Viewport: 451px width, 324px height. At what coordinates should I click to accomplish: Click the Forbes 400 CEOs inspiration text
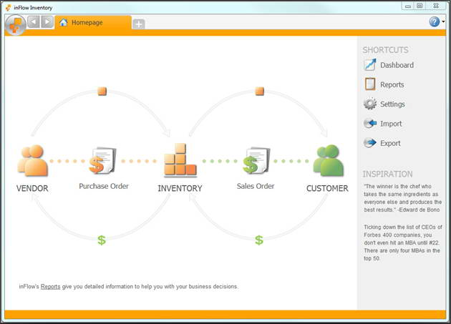tap(402, 242)
